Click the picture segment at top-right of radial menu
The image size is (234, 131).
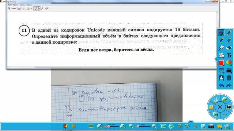point(224,99)
